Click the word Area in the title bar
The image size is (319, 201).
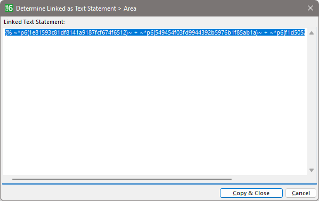pos(130,9)
